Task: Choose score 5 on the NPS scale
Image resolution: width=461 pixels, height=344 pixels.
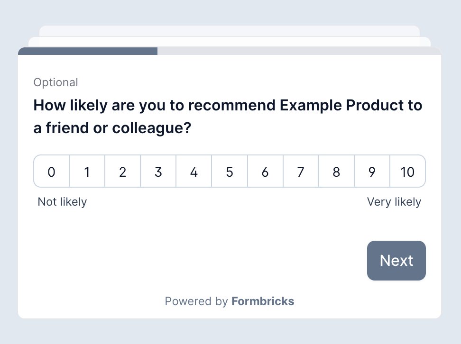Action: (x=229, y=172)
